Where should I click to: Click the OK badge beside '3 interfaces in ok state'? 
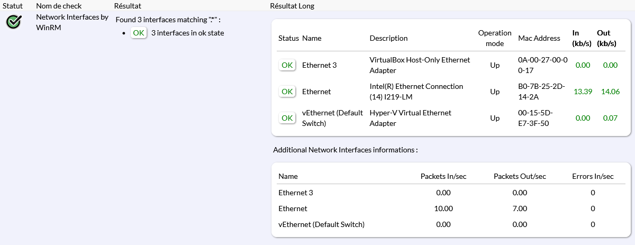tap(138, 33)
